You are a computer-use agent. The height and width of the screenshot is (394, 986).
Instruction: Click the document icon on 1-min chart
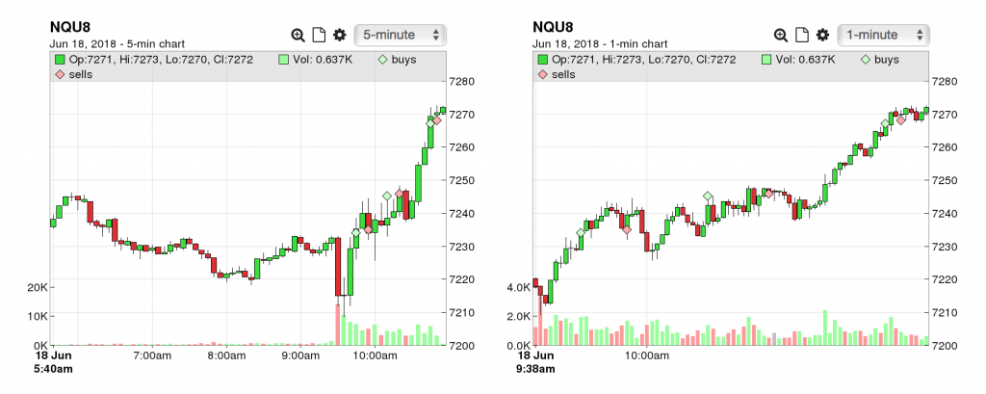[x=802, y=36]
